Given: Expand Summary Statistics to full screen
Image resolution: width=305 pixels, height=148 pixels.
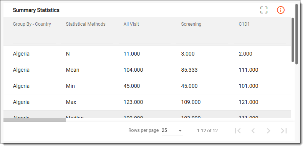Looking at the screenshot, I should pyautogui.click(x=264, y=10).
